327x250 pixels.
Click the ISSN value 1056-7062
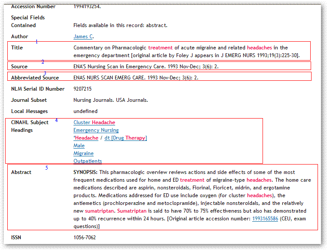point(85,238)
